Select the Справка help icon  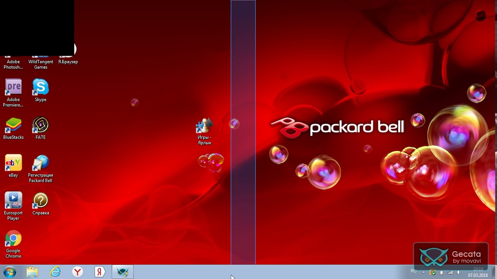click(40, 204)
